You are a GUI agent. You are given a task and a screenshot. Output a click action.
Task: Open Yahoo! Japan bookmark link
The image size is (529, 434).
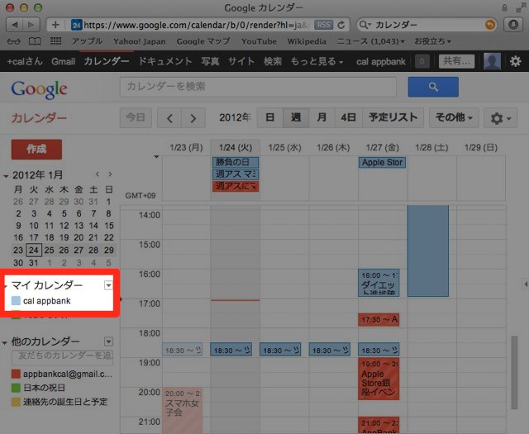(140, 41)
